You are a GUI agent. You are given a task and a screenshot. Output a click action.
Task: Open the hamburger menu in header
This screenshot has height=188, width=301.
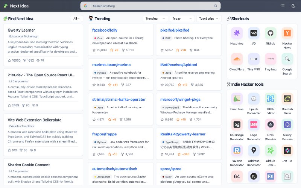click(x=283, y=6)
